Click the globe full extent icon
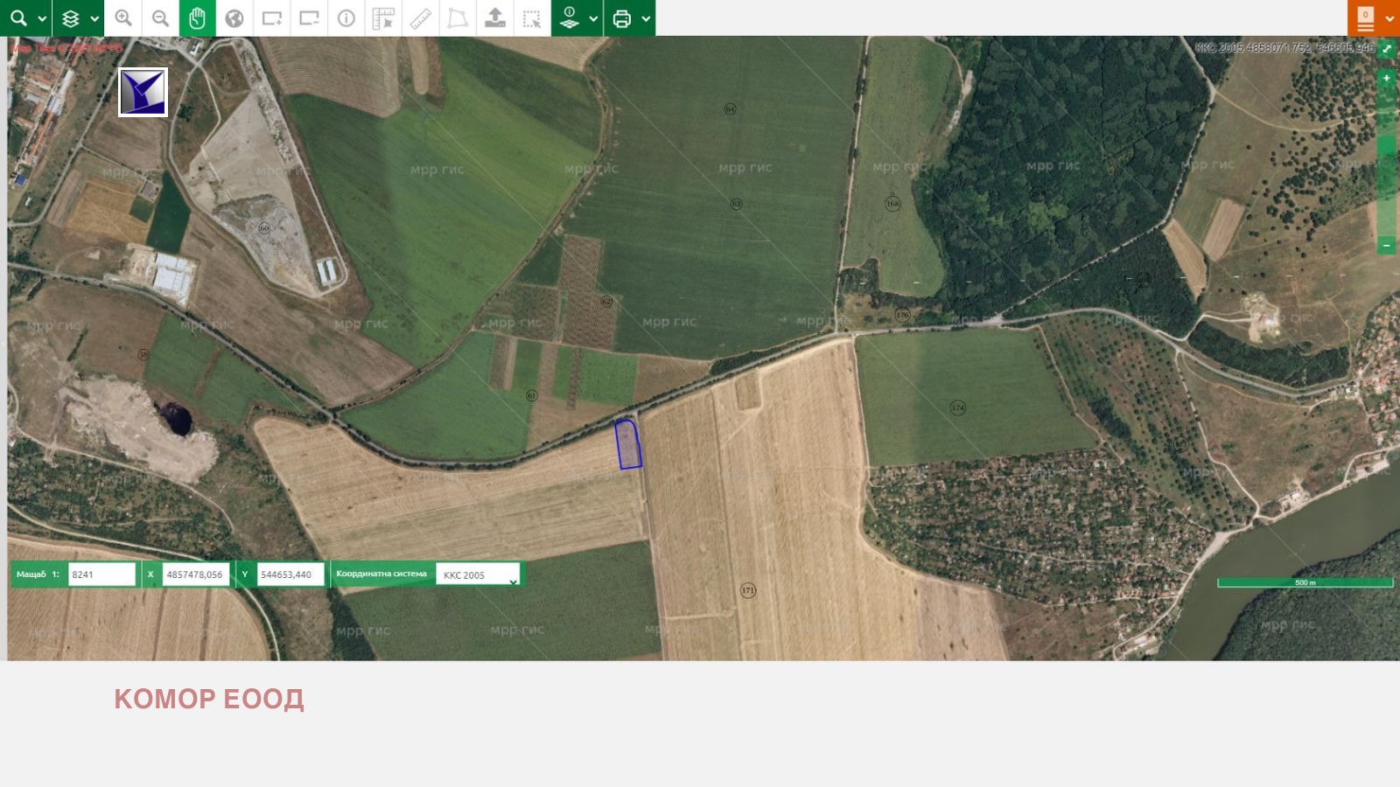 point(234,18)
